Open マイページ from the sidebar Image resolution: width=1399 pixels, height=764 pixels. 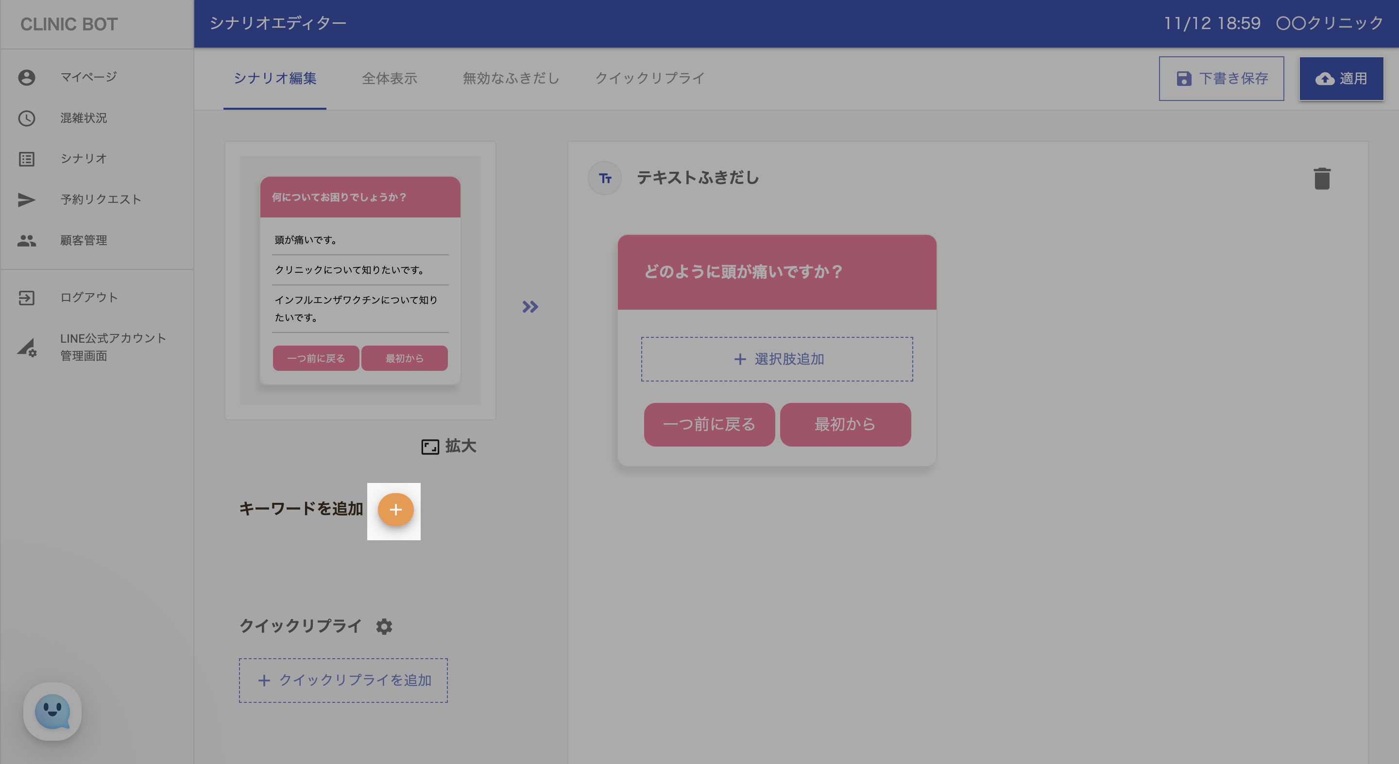(88, 77)
